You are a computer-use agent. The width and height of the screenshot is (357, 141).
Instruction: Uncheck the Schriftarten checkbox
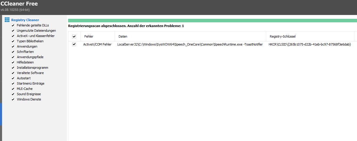pyautogui.click(x=13, y=52)
